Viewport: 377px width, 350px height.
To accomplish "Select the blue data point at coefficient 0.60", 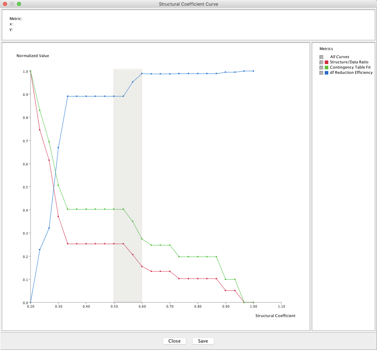I will point(142,73).
